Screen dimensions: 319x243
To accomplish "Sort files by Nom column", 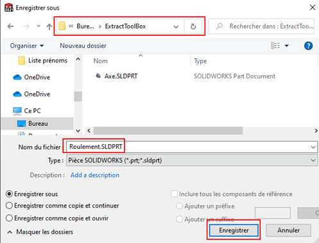I will [x=101, y=61].
